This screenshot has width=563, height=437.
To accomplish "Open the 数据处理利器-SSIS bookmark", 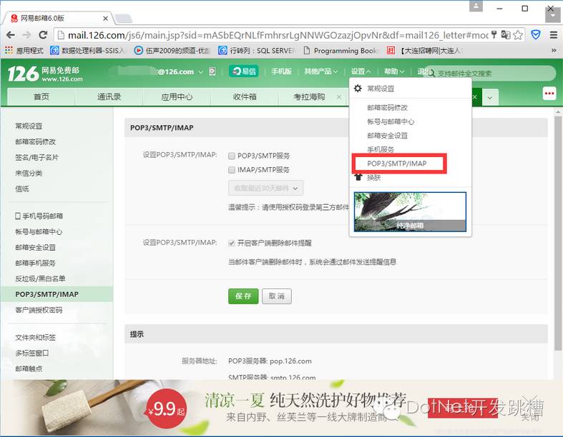I will (x=88, y=51).
